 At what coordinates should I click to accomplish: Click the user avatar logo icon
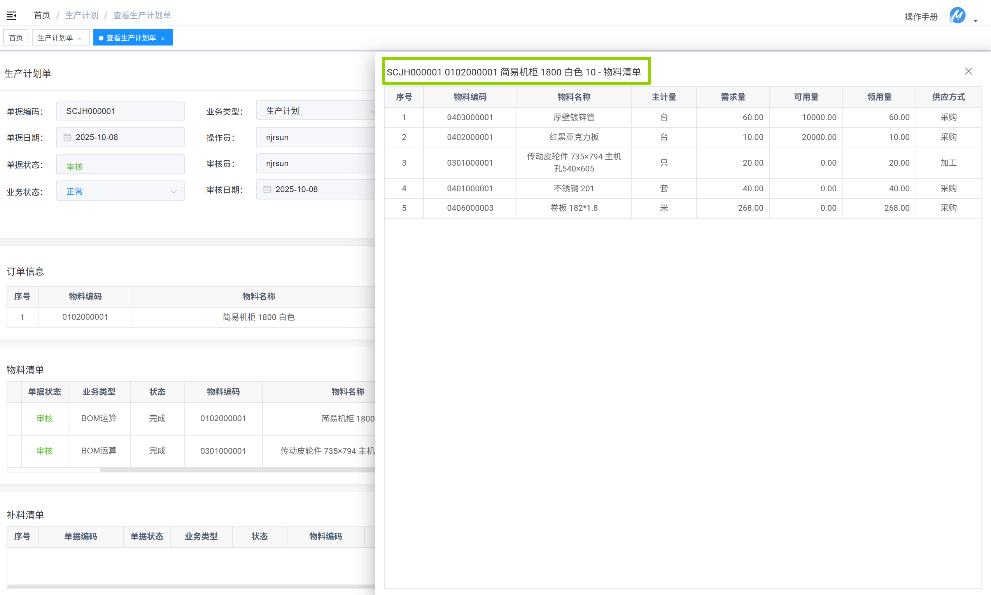(x=957, y=16)
